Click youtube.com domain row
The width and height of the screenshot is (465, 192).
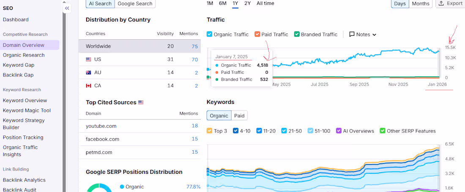[139, 126]
